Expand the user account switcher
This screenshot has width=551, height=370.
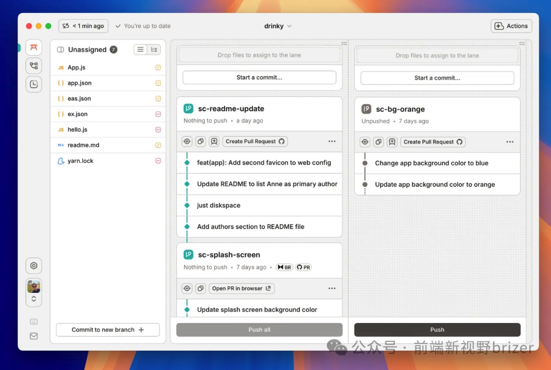[34, 299]
